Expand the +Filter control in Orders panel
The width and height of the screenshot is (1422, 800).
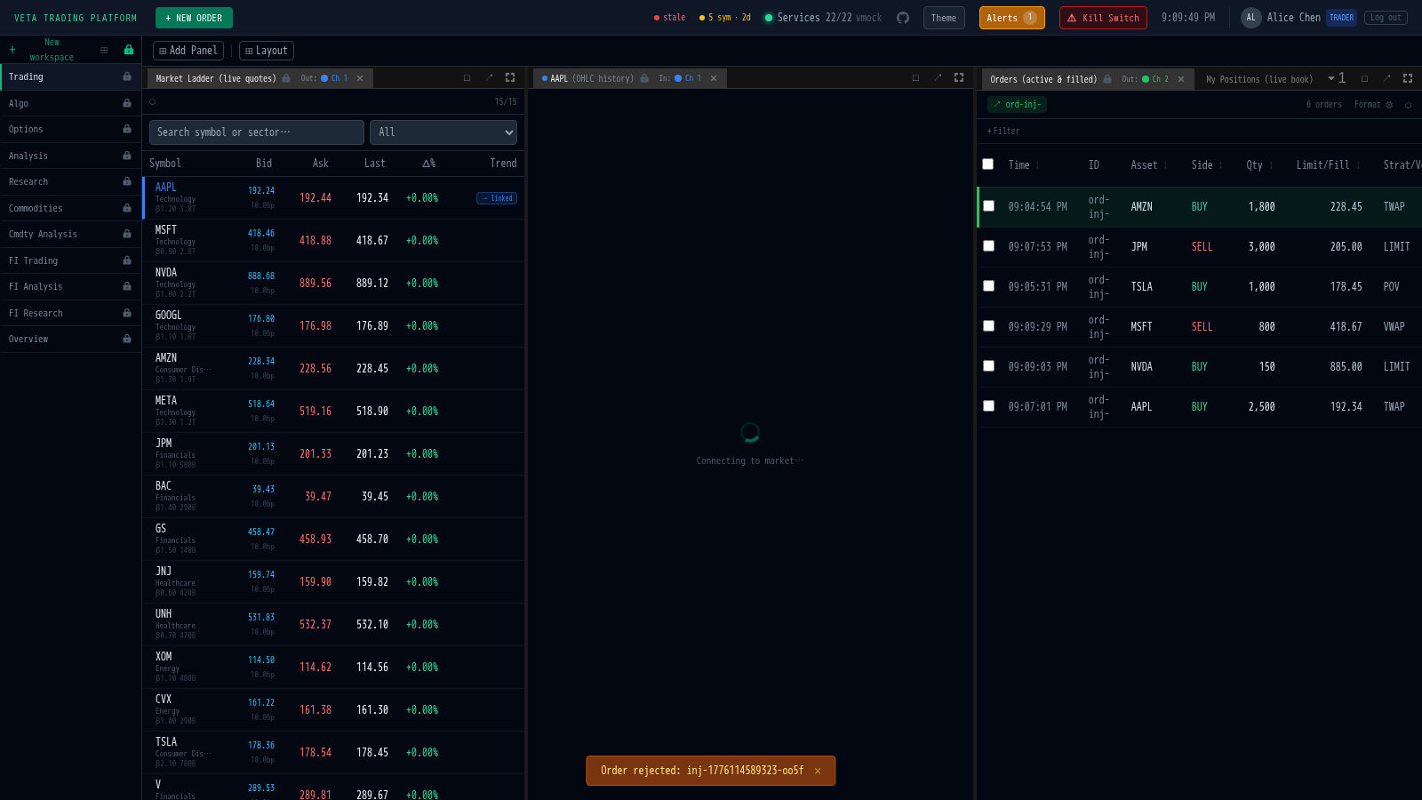tap(1003, 131)
